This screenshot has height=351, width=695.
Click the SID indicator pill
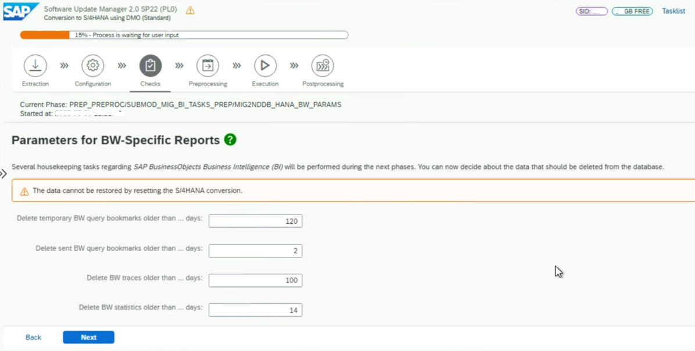tap(591, 12)
